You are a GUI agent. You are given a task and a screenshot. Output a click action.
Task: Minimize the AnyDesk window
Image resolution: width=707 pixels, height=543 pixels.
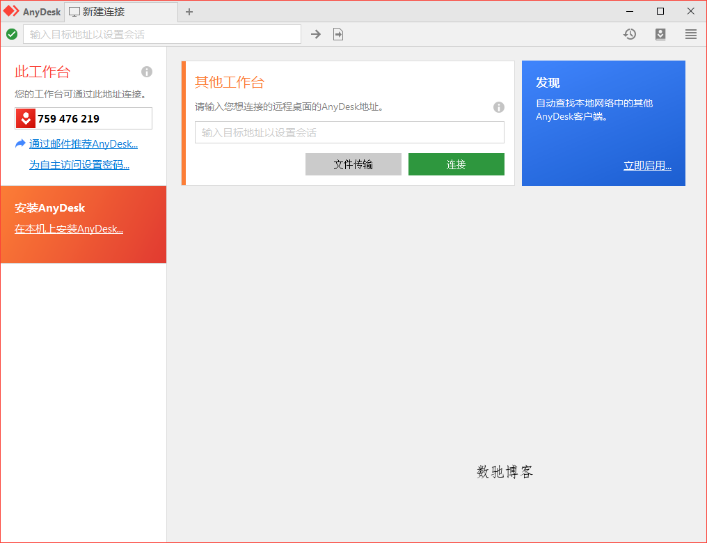click(630, 11)
